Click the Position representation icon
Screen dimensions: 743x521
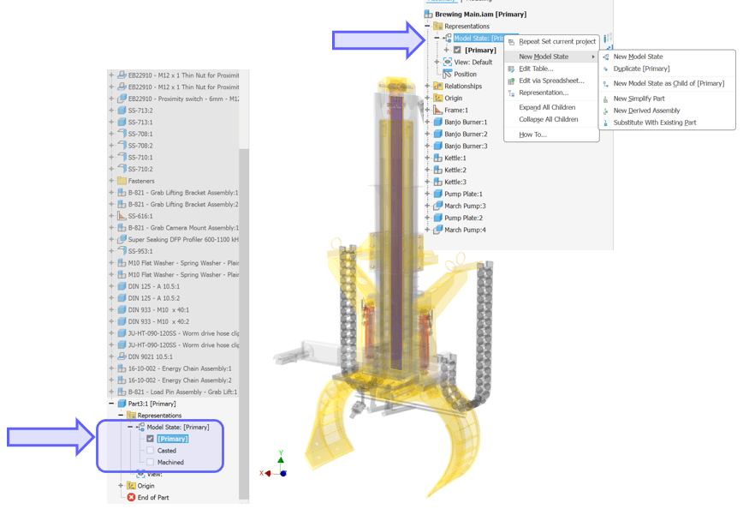coord(447,75)
